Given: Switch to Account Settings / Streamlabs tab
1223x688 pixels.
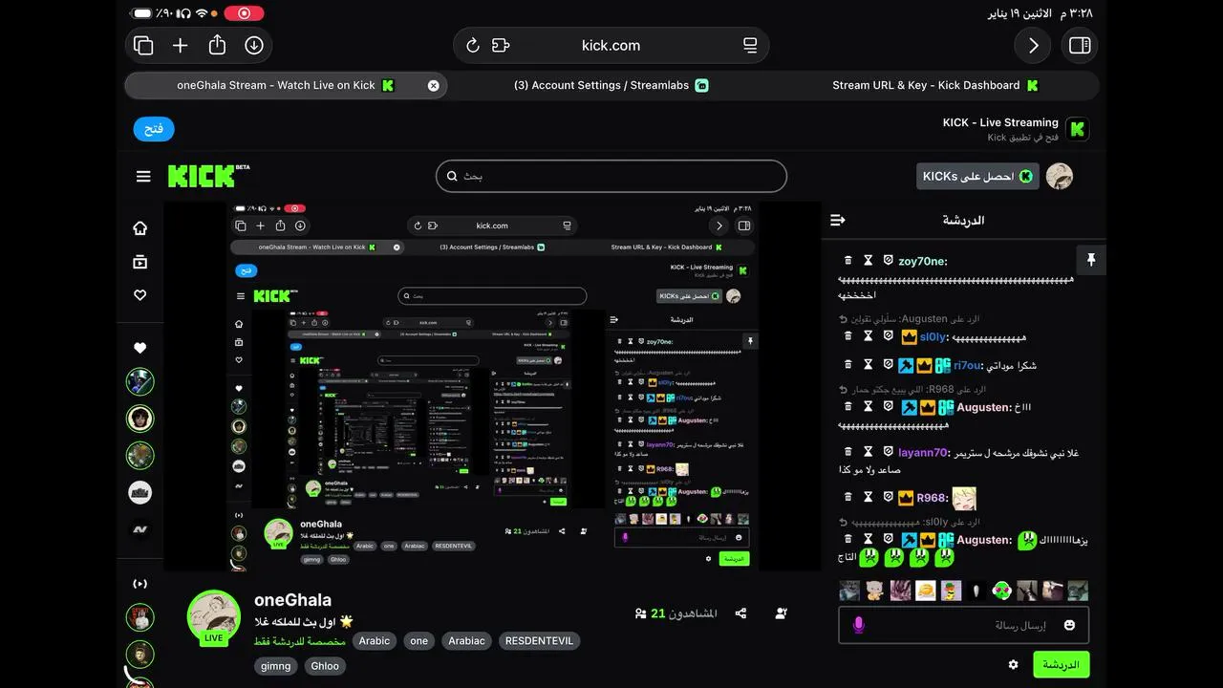Looking at the screenshot, I should 611,85.
